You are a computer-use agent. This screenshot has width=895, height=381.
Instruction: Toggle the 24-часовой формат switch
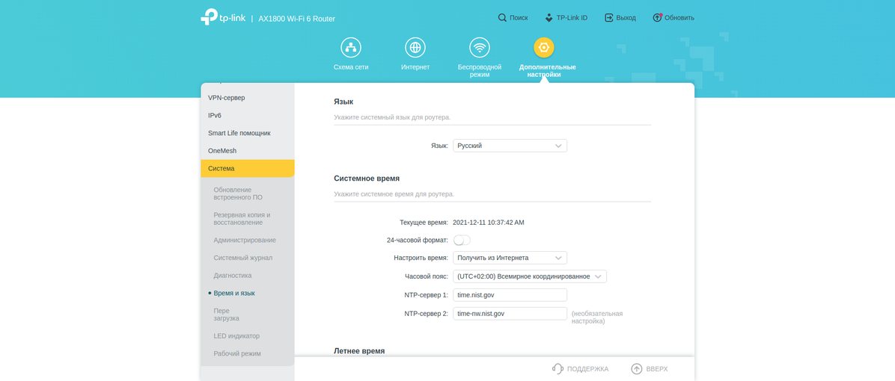click(x=462, y=241)
